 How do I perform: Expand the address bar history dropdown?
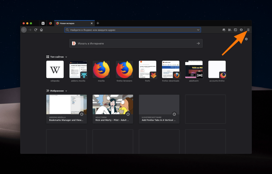tap(198, 30)
